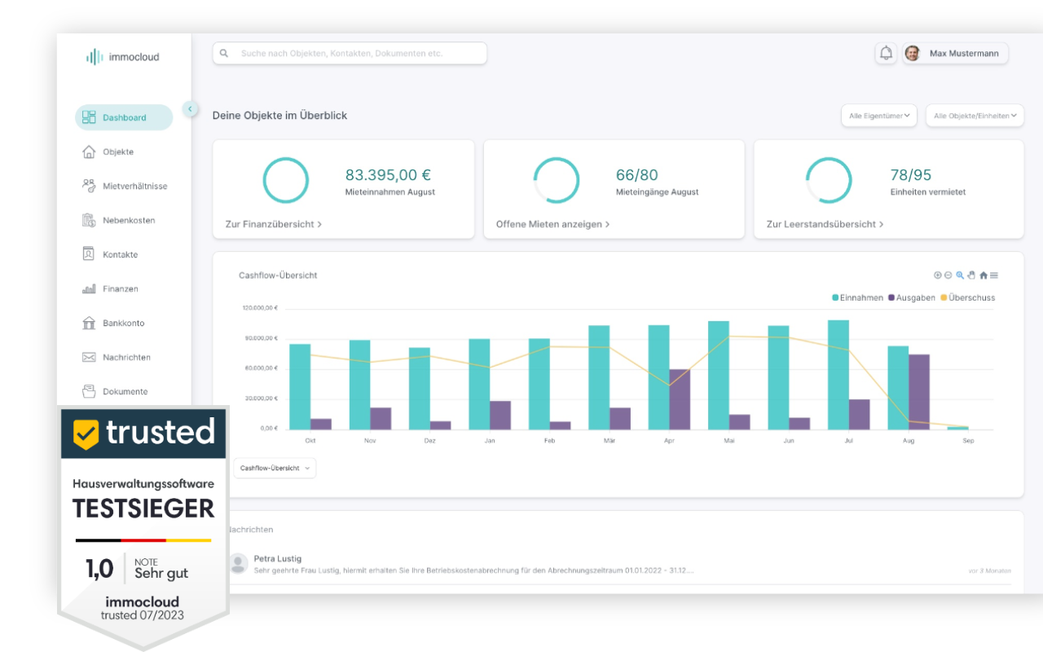Enable the chart panning hand tool
Image resolution: width=1043 pixels, height=652 pixels.
(x=971, y=275)
